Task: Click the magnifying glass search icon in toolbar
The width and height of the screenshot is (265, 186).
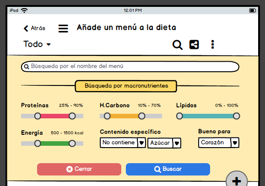Action: [x=178, y=45]
